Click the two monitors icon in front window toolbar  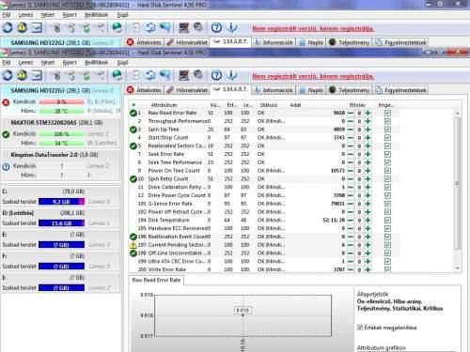click(x=165, y=75)
